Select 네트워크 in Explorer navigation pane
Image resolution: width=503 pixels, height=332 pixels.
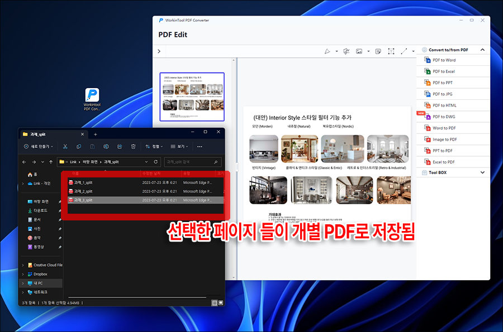[x=37, y=292]
